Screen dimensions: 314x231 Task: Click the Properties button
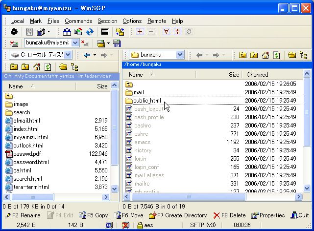(268, 215)
